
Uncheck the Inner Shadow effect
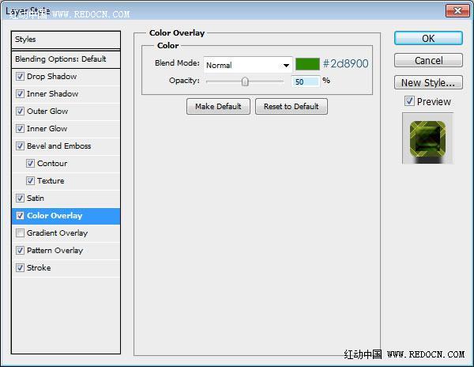pos(20,94)
